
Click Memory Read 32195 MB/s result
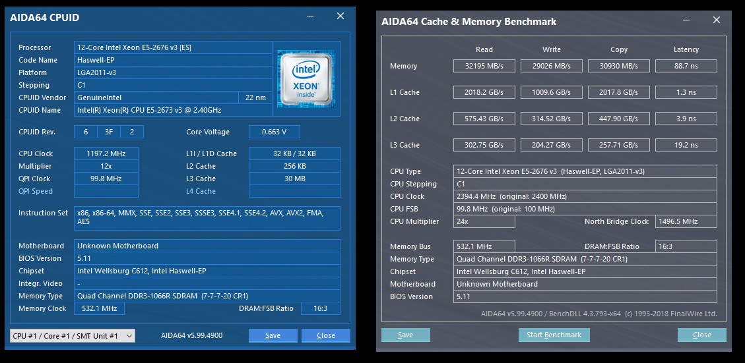click(x=484, y=66)
